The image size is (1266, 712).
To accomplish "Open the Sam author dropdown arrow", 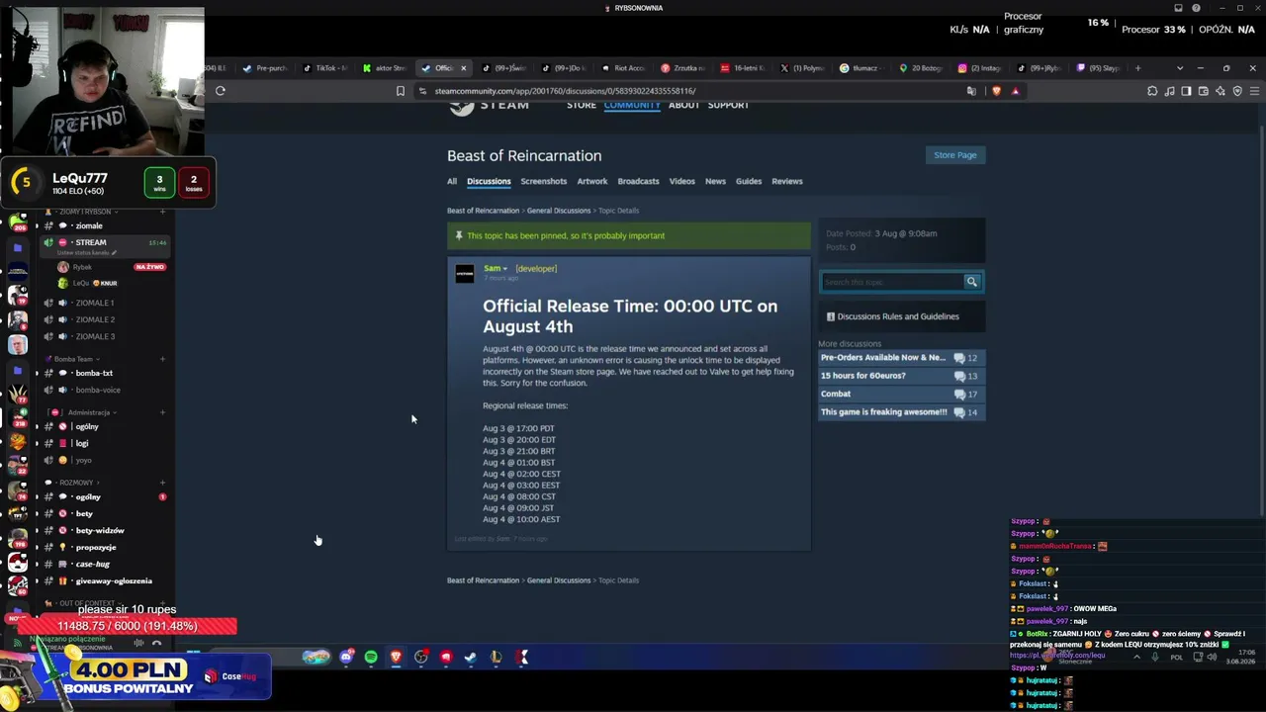I will [x=504, y=269].
